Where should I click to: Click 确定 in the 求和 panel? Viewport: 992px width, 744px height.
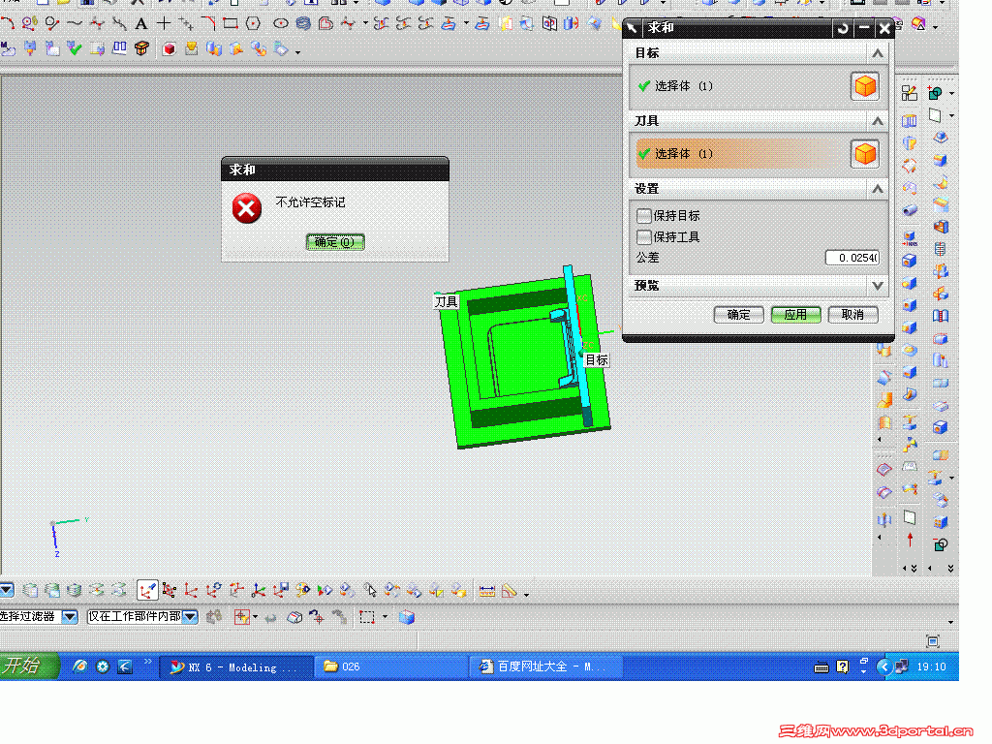tap(738, 315)
